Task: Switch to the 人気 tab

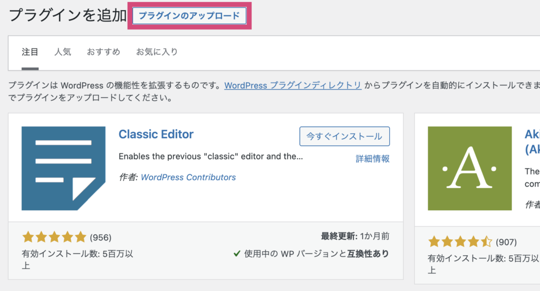Action: pos(63,52)
